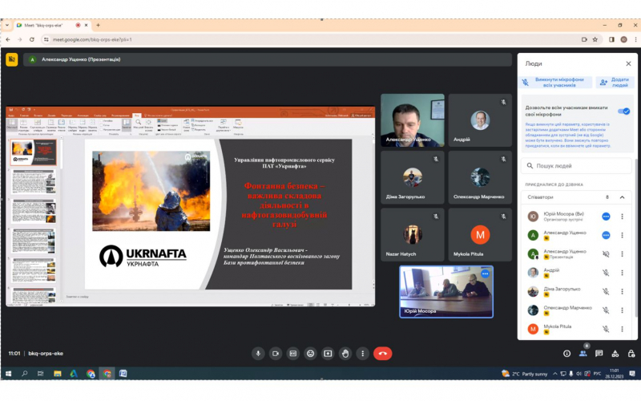The width and height of the screenshot is (641, 401).
Task: Mute Mykola Pitula in participant list
Action: point(606,329)
